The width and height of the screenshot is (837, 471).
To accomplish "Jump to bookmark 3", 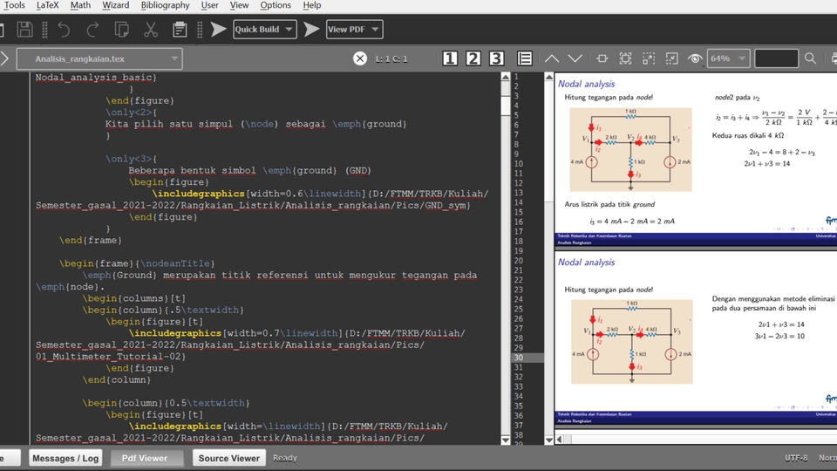I will click(496, 58).
